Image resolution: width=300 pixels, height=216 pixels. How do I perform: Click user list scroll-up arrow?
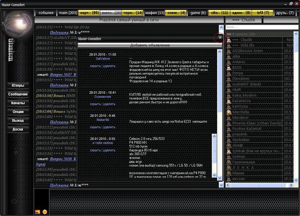pyautogui.click(x=296, y=34)
